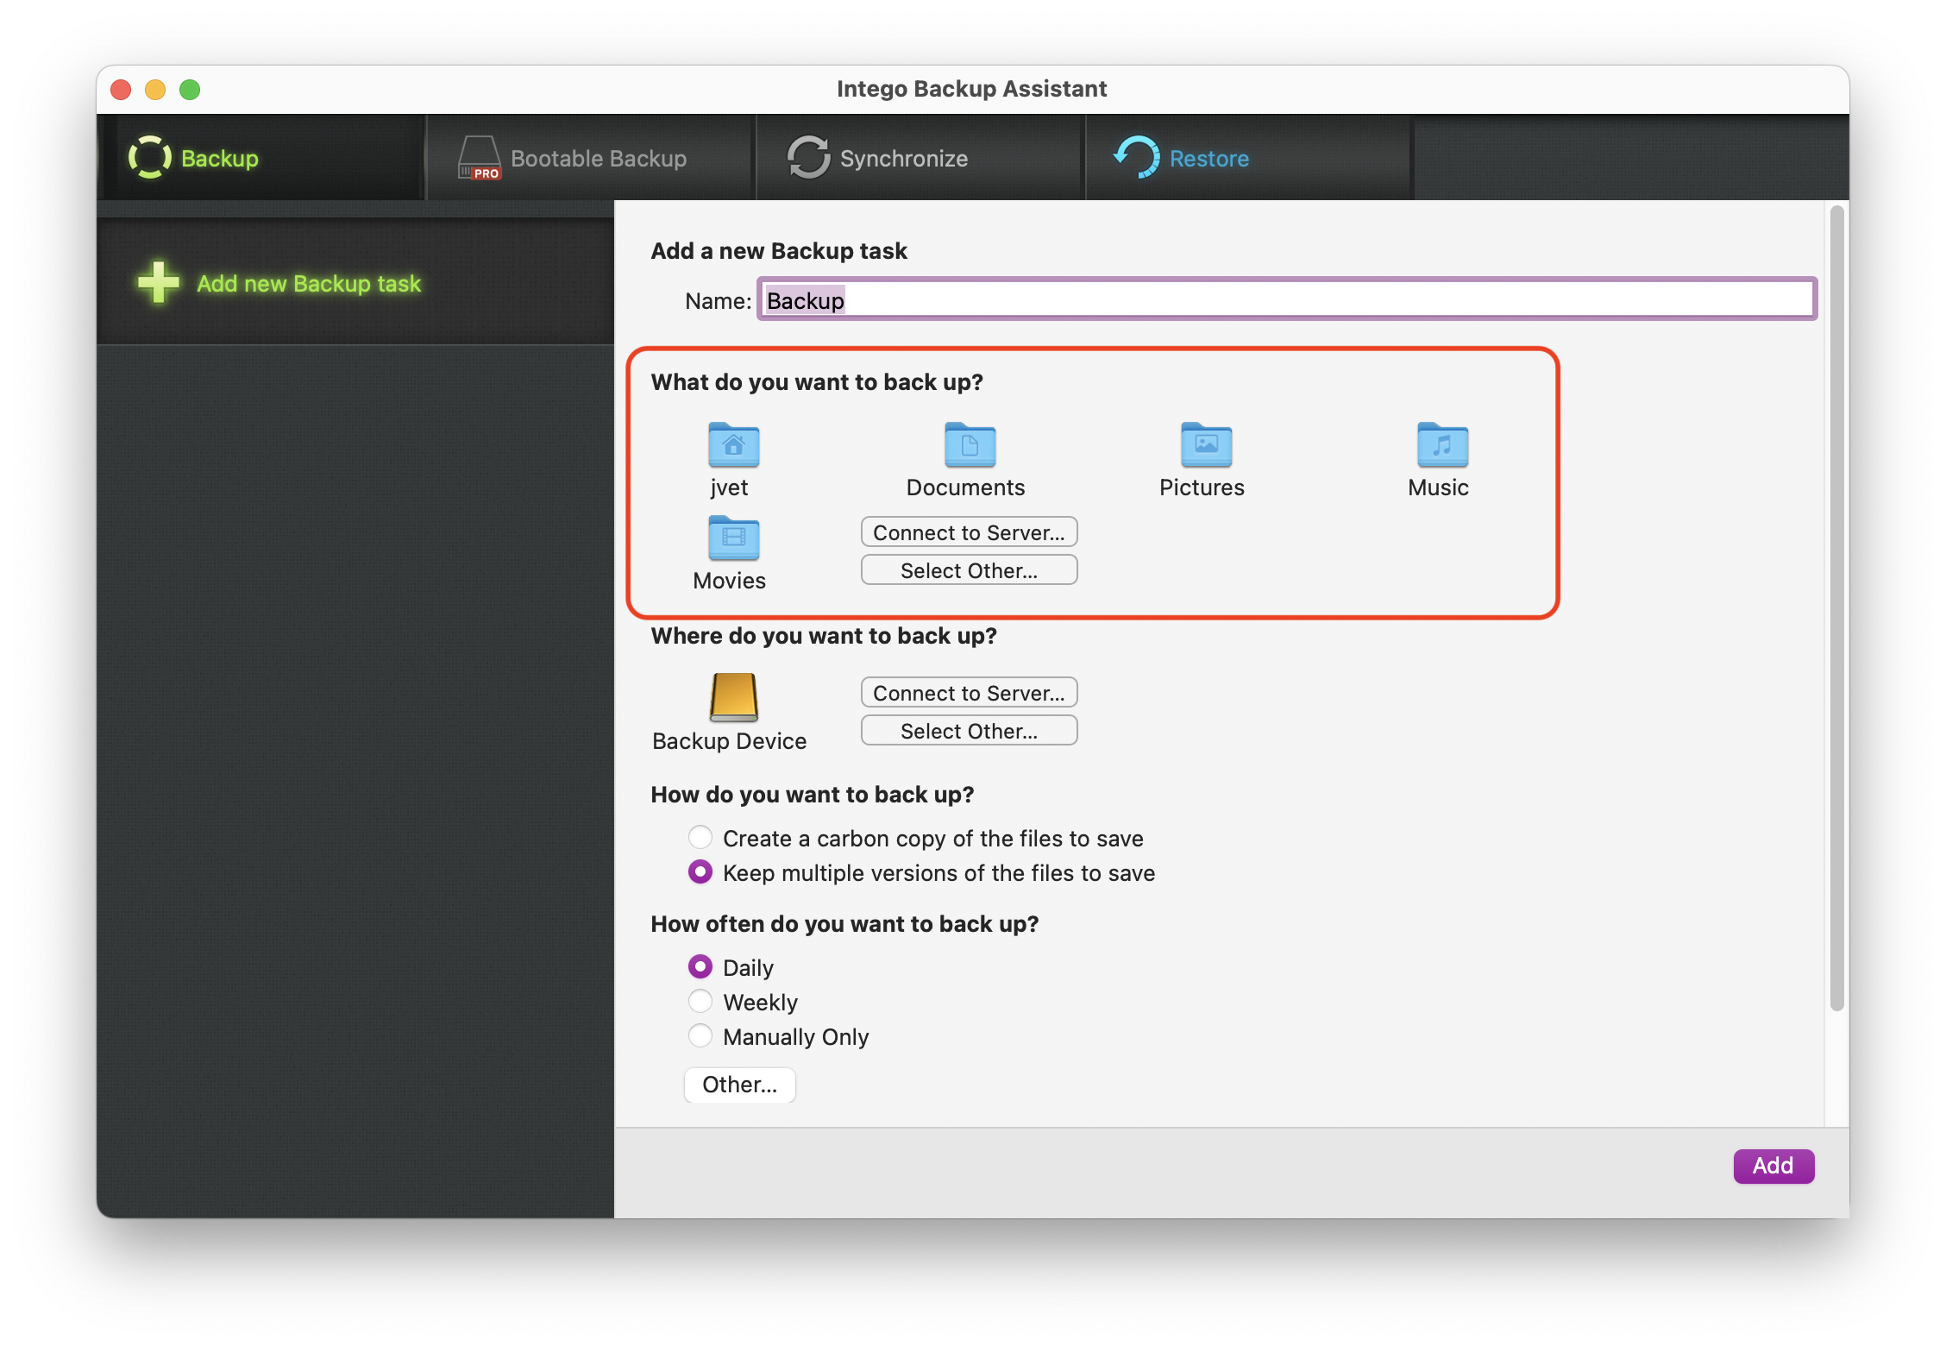Click the purple Add button
Screen dimensions: 1946x1346
click(x=1773, y=1166)
